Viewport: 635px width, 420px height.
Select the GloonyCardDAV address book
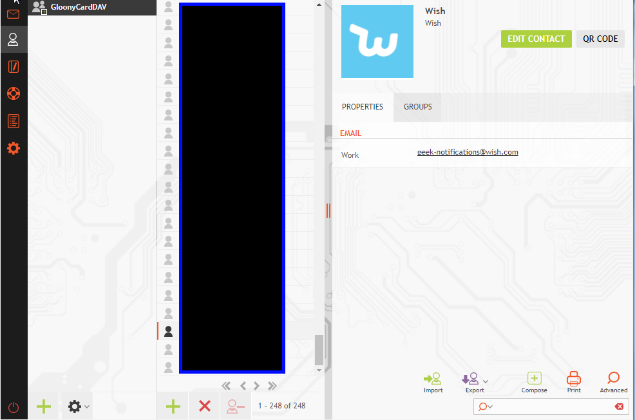pos(92,7)
